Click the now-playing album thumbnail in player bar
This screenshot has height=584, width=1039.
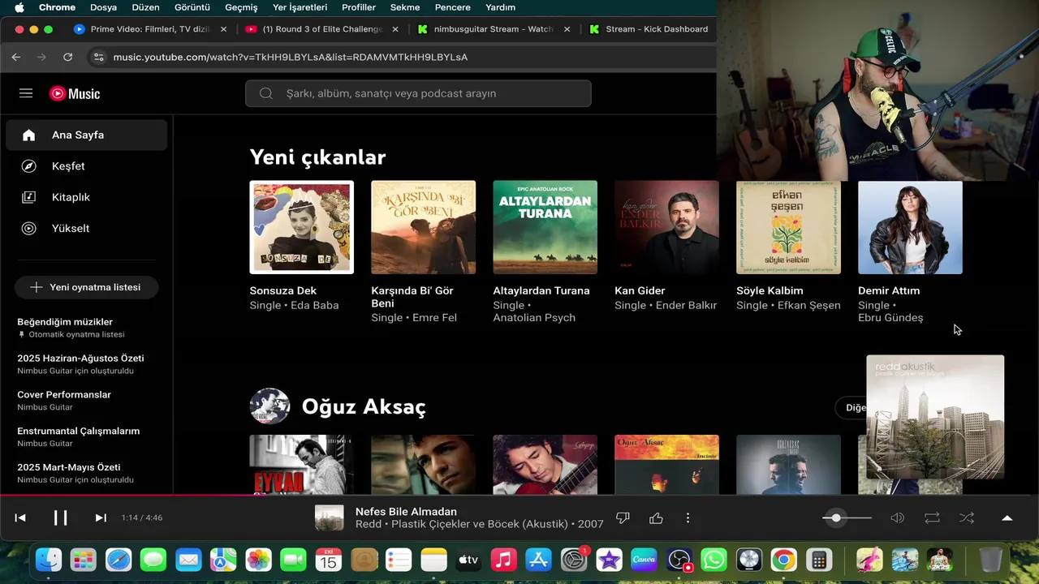[x=330, y=517]
